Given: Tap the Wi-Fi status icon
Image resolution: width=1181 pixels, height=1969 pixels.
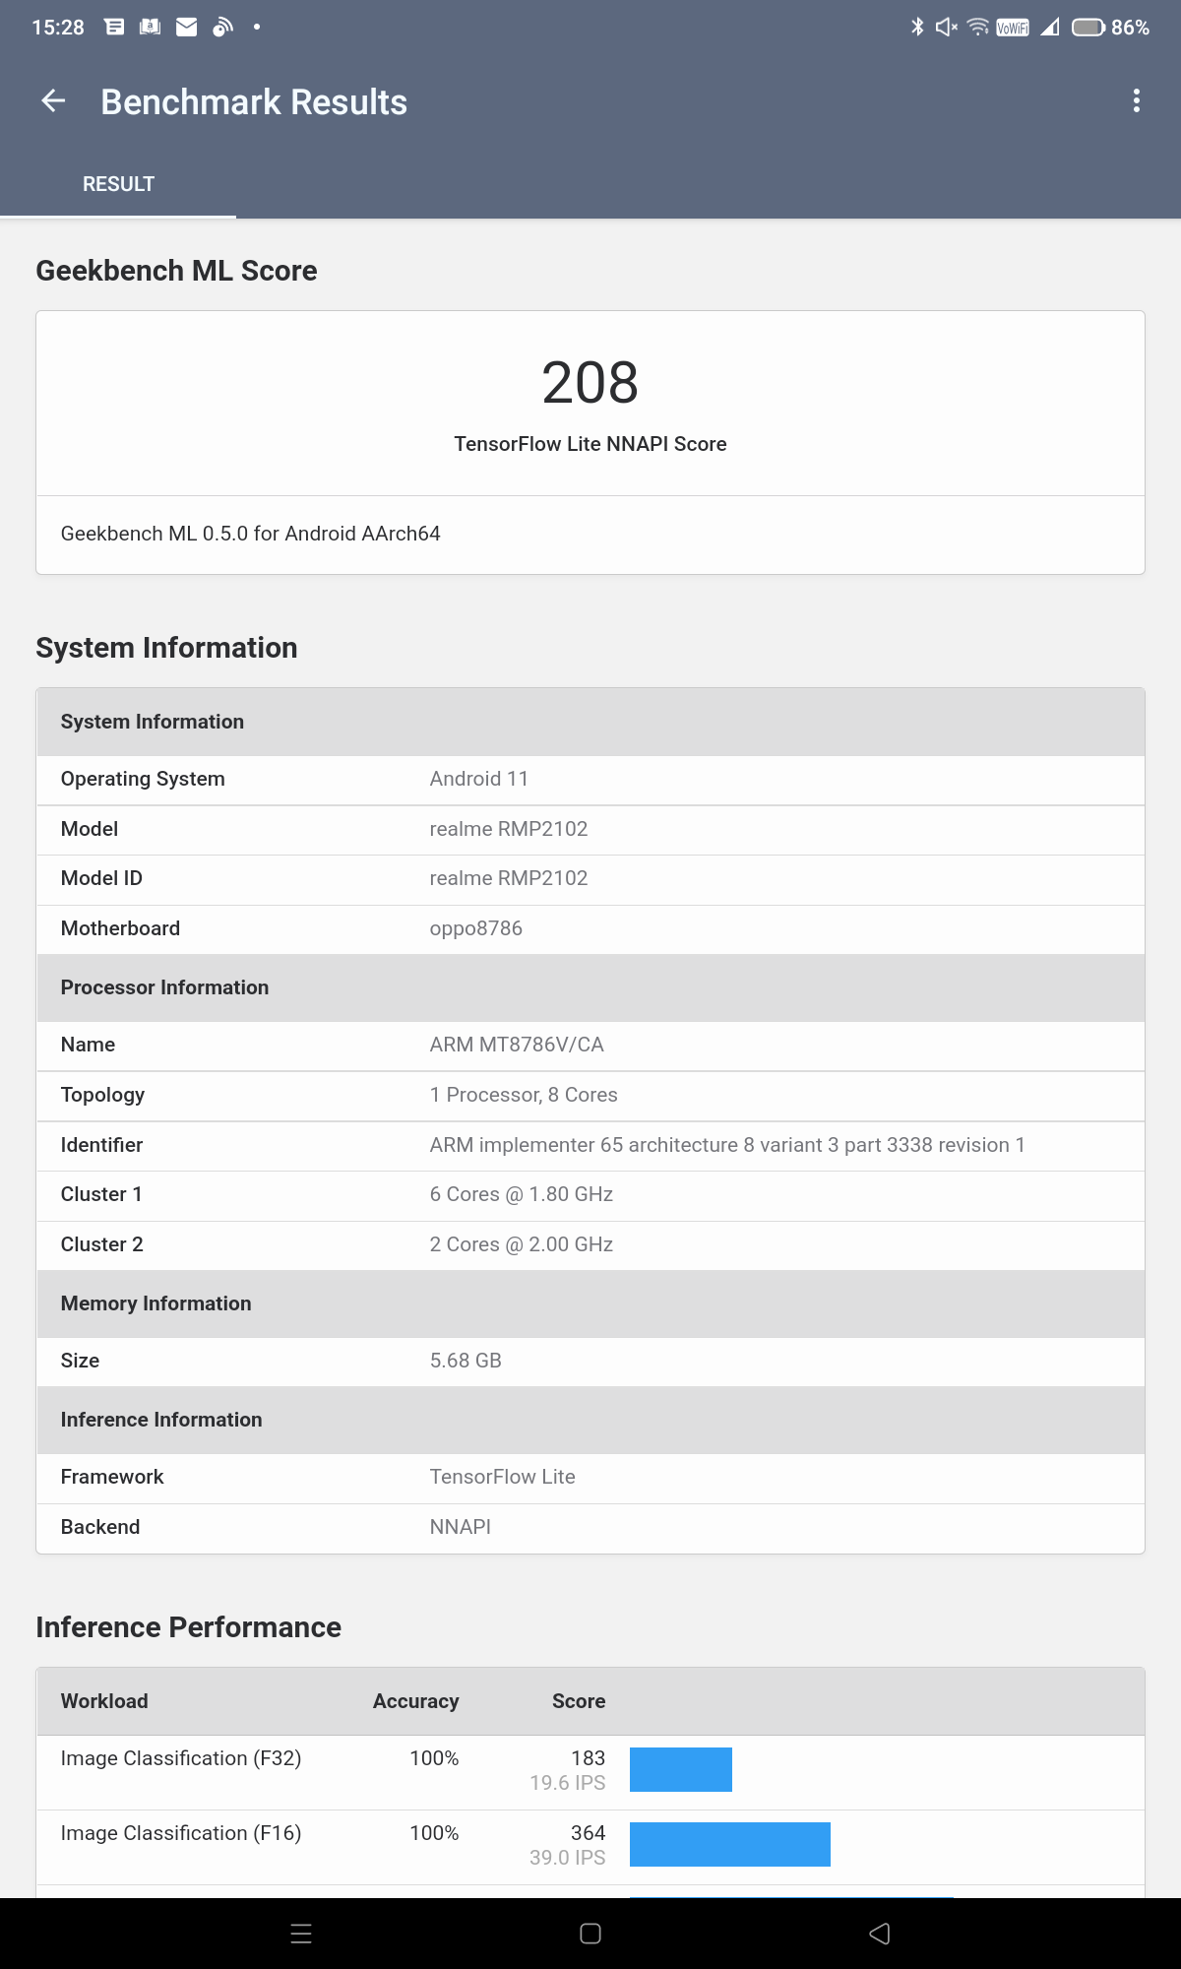Looking at the screenshot, I should 977,28.
